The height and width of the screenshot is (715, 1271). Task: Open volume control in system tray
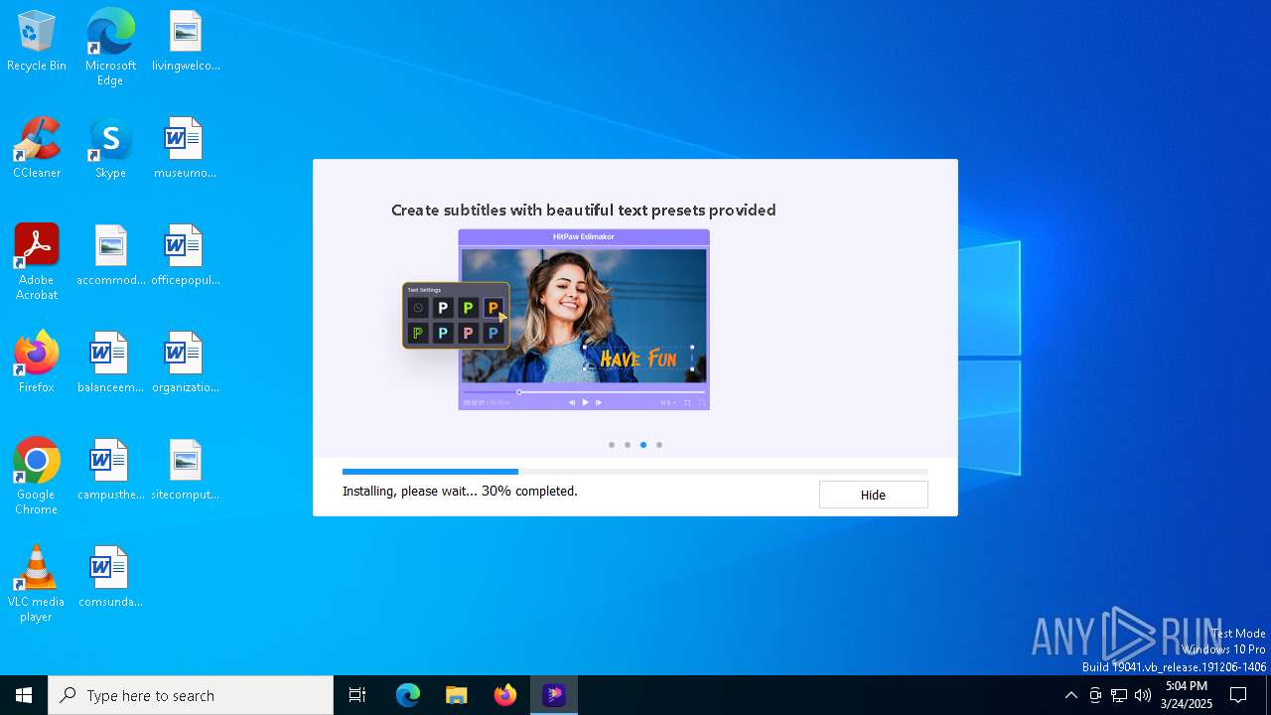click(1143, 695)
